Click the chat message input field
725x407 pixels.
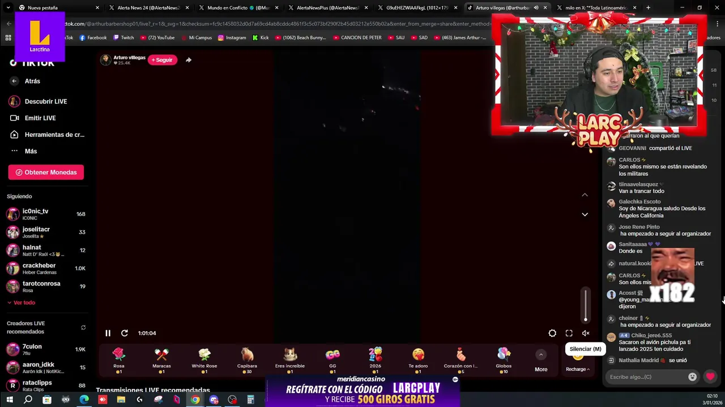click(x=646, y=377)
